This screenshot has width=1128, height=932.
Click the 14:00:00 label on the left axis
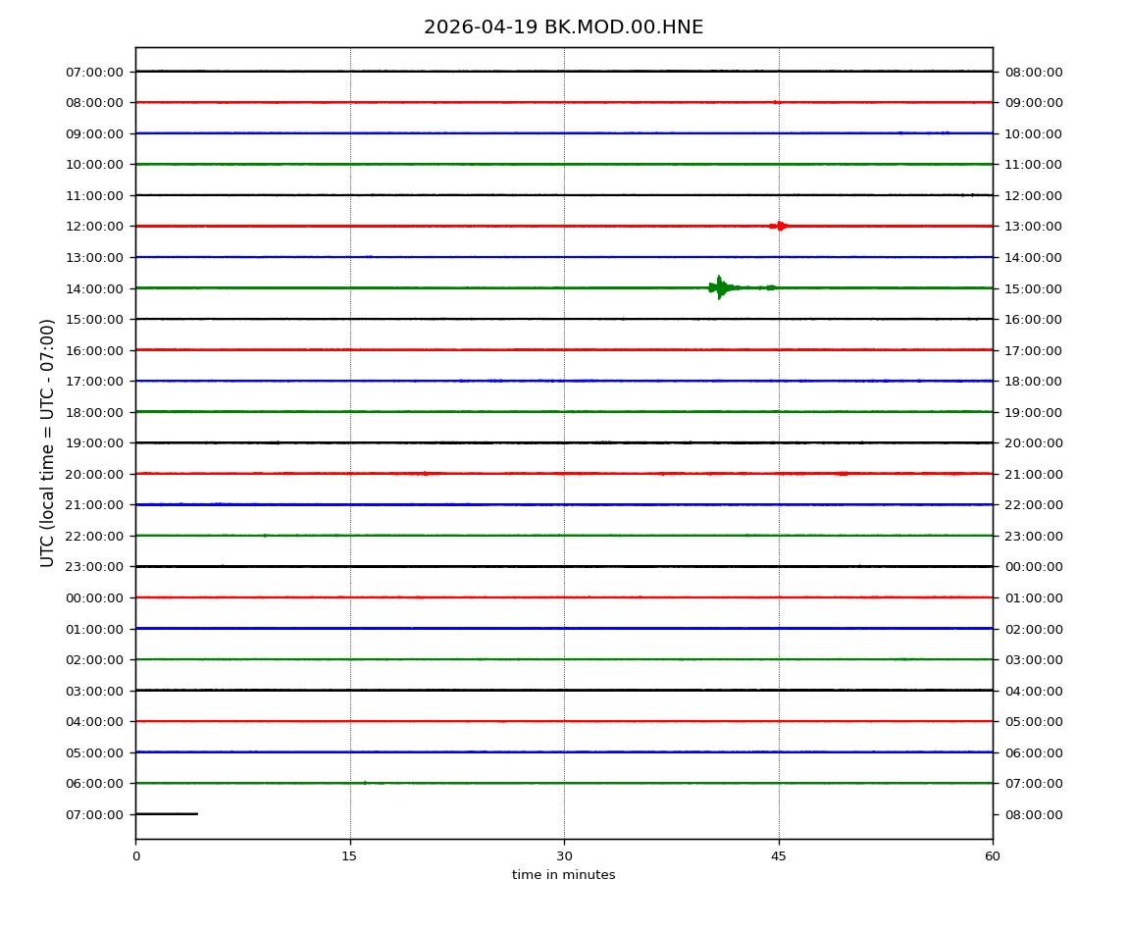95,288
